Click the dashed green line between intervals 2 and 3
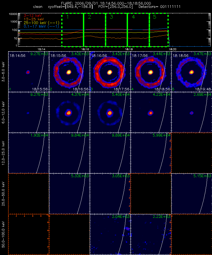The height and width of the screenshot is (255, 212). point(106,30)
